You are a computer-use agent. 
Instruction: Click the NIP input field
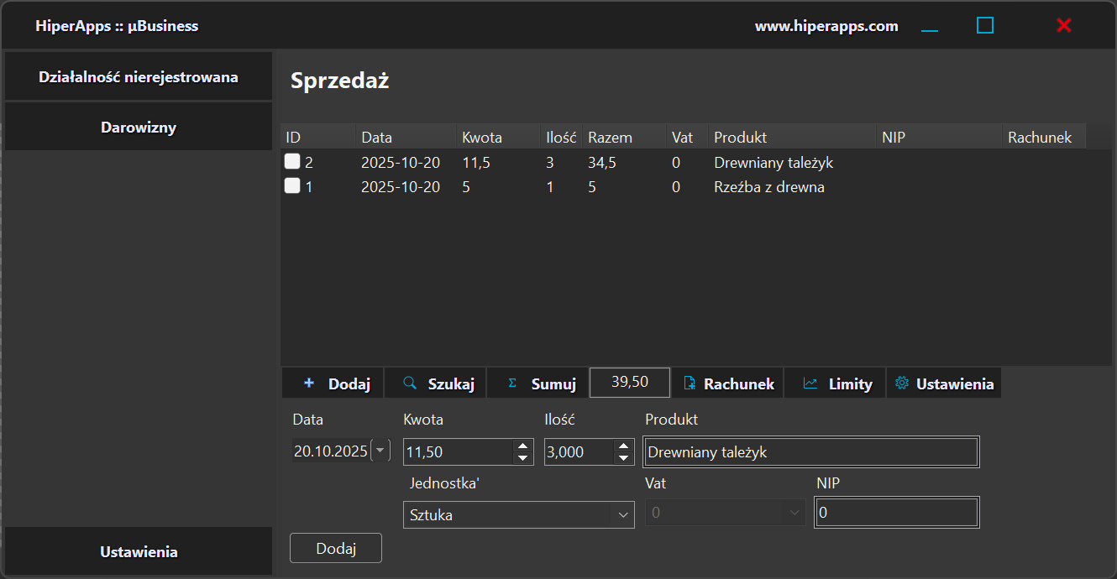tap(896, 513)
